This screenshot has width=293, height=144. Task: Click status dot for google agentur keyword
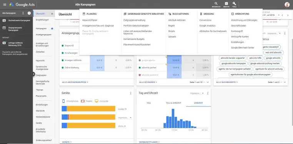tap(140, 60)
